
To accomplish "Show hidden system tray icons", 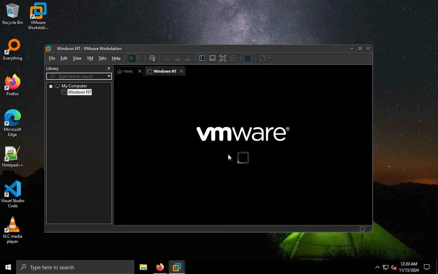I will click(377, 267).
